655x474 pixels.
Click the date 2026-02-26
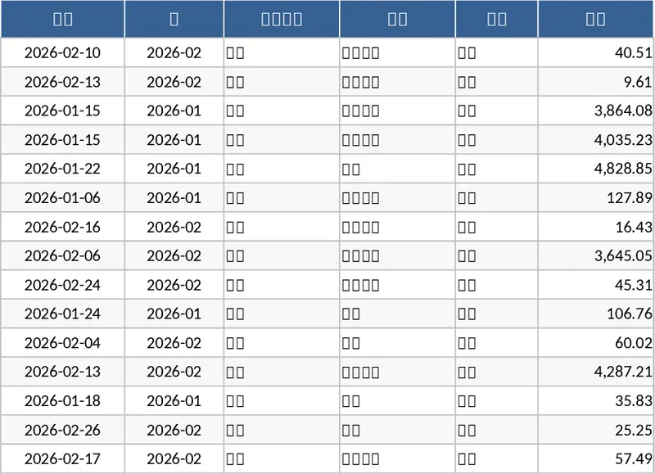pyautogui.click(x=62, y=430)
